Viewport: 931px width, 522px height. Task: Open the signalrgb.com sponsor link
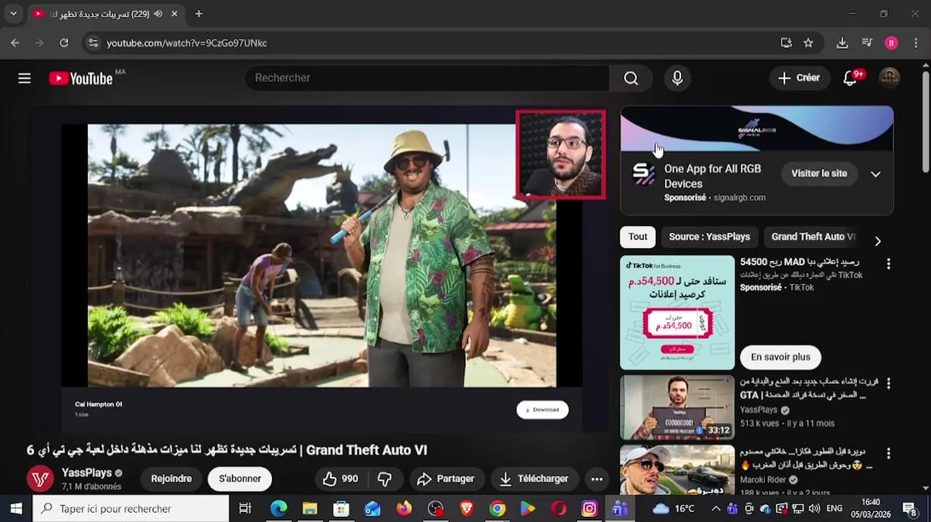coord(740,197)
